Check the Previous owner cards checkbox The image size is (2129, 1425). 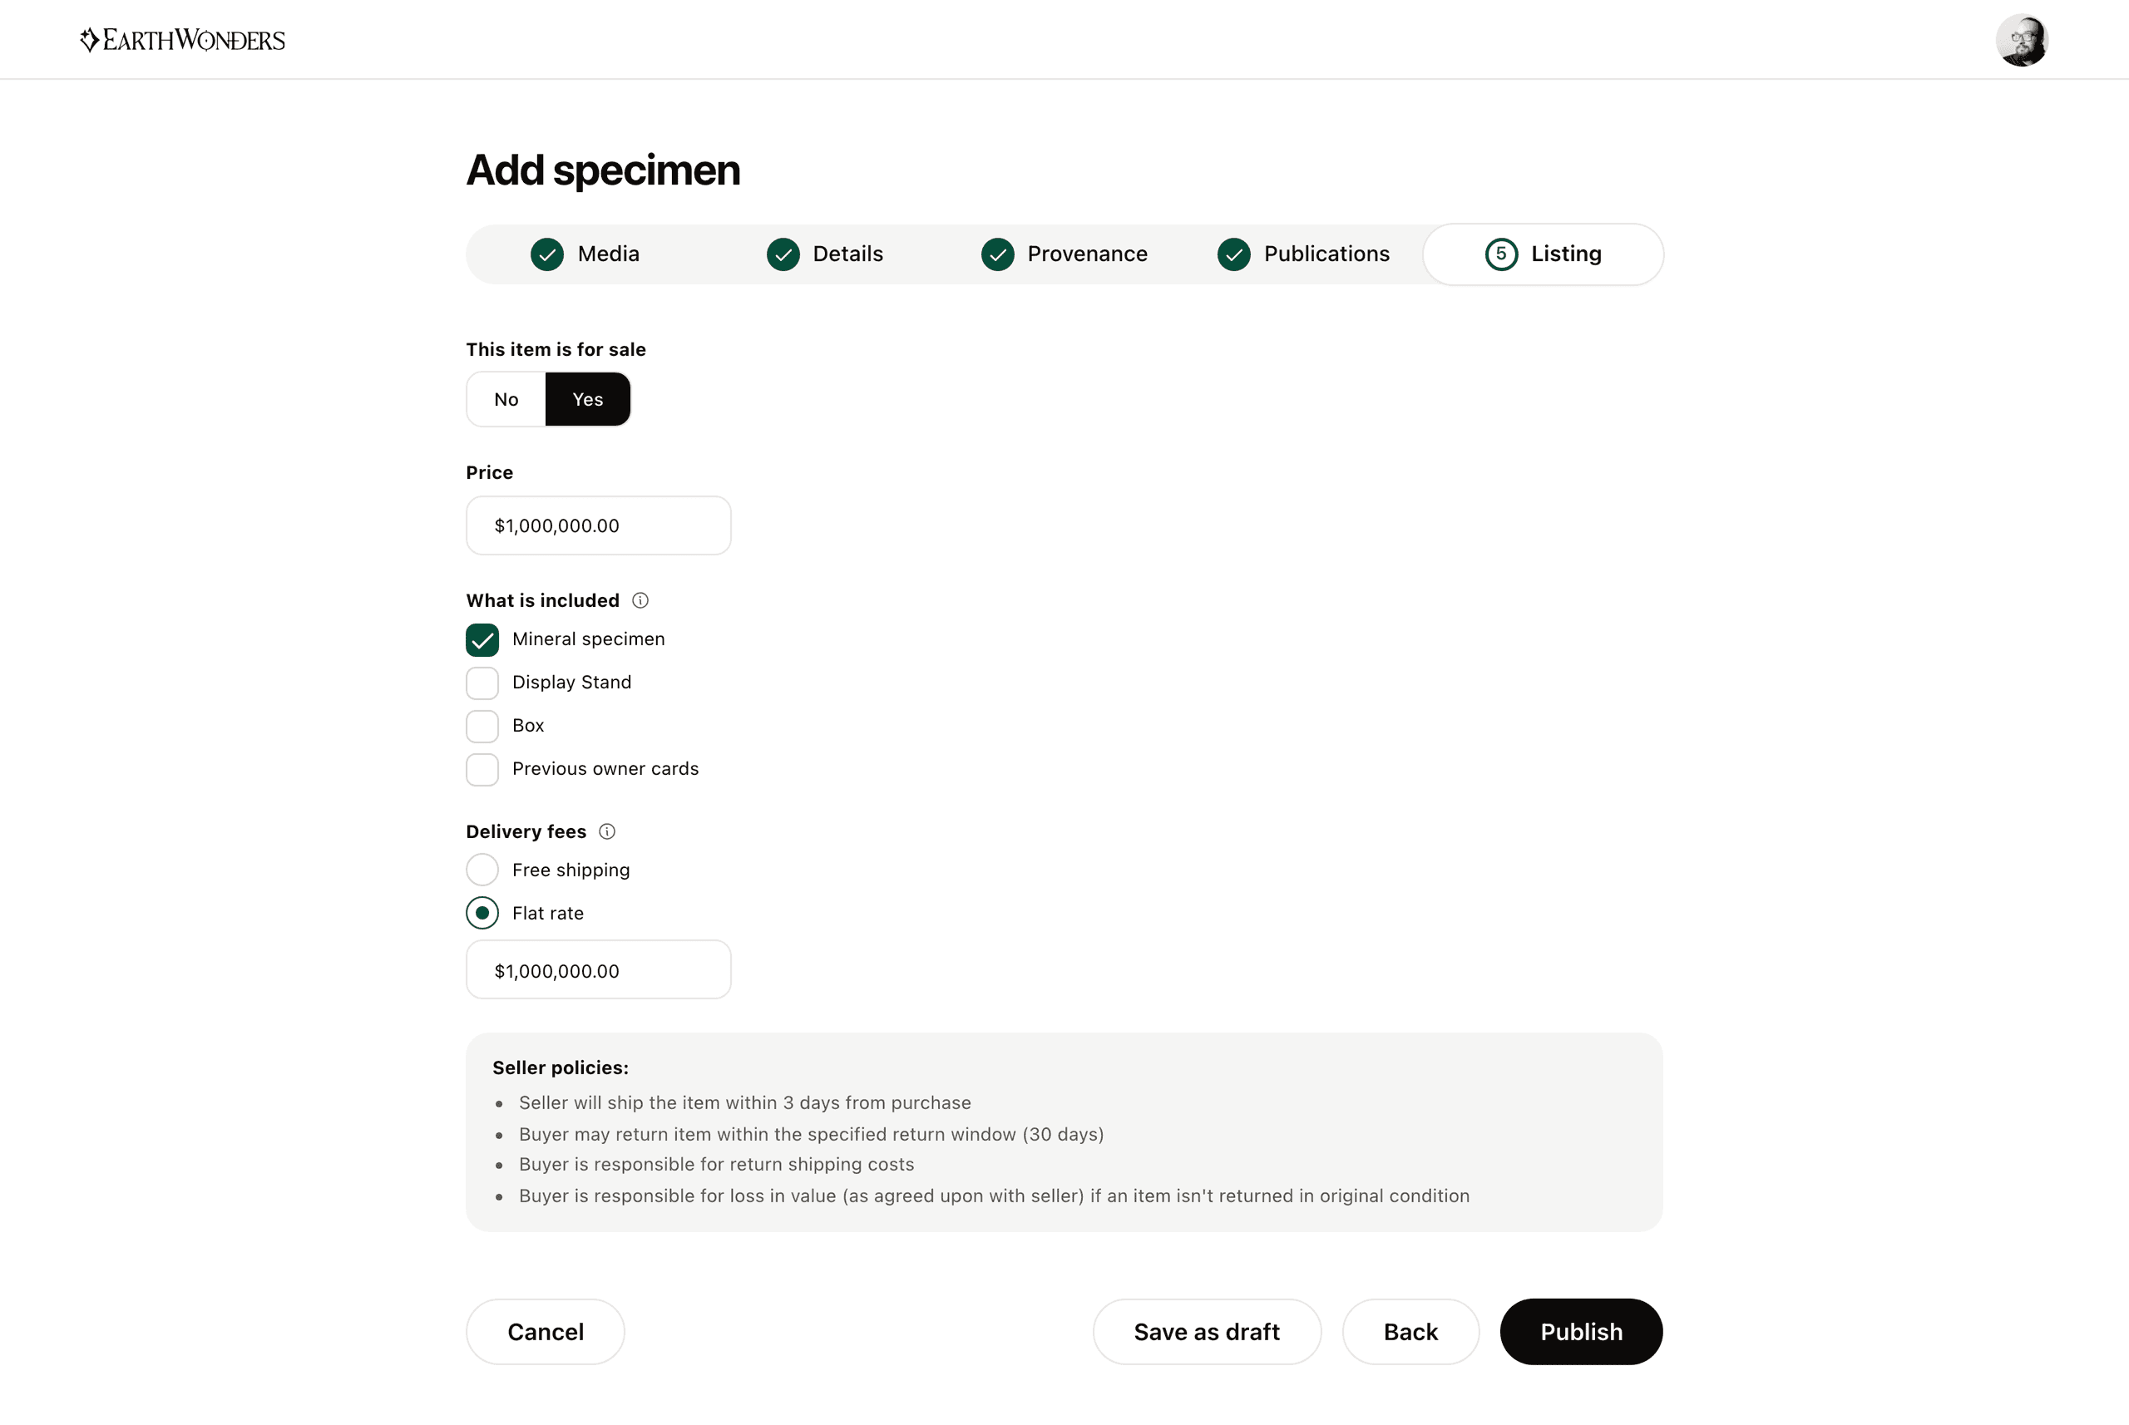pos(482,769)
